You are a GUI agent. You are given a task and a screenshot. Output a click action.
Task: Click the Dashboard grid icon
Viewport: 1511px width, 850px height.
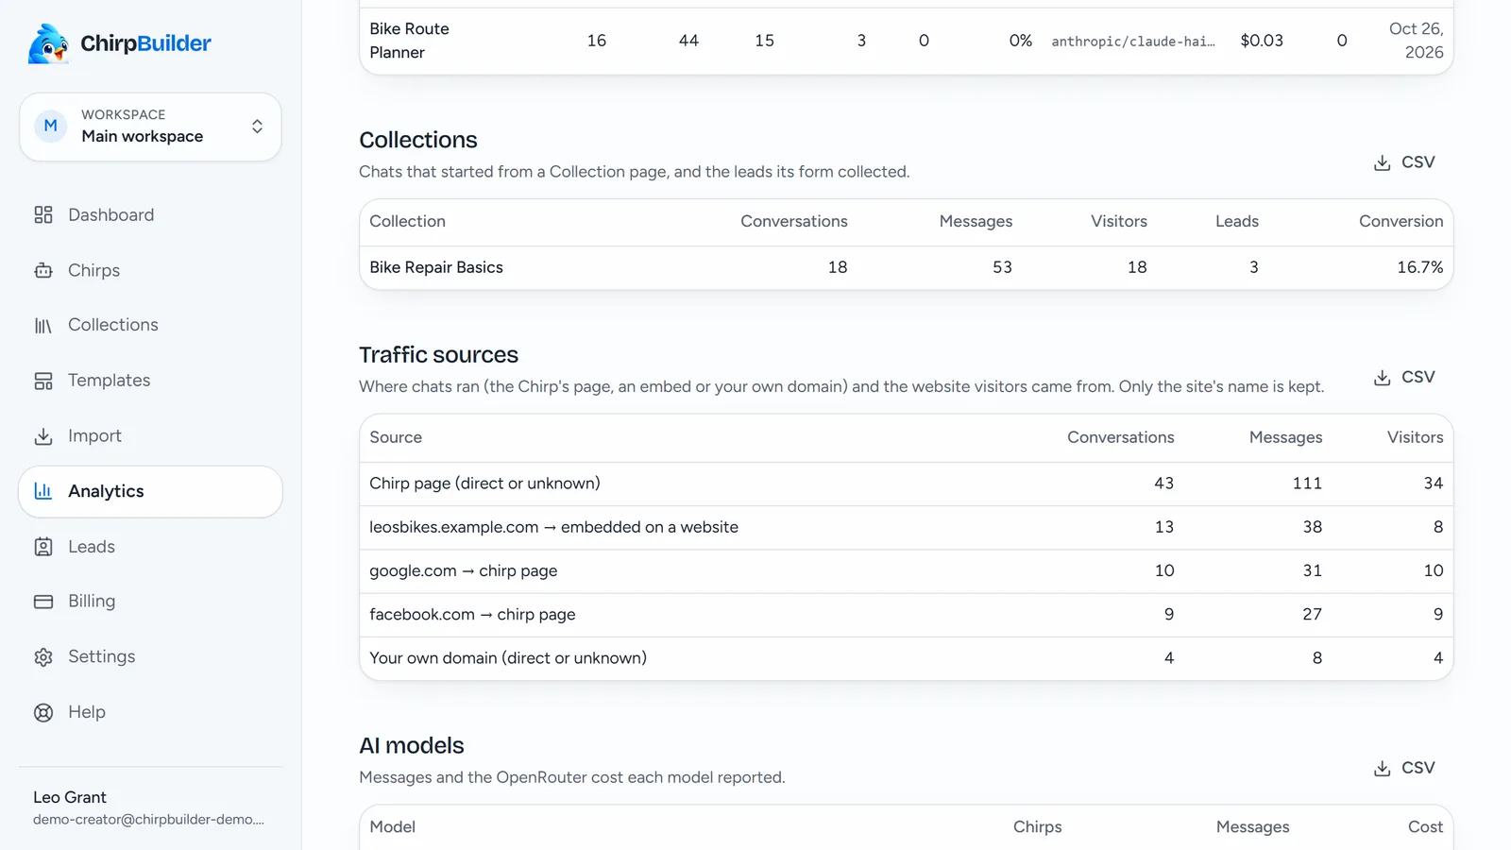pos(43,215)
